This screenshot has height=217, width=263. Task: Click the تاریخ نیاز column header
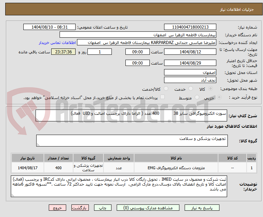point(28,158)
